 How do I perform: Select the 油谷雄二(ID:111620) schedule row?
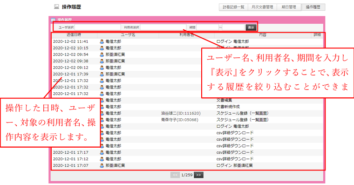point(188,113)
